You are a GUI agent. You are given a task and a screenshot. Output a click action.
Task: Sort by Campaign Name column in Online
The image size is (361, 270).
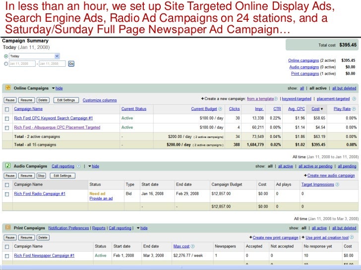[28, 109]
